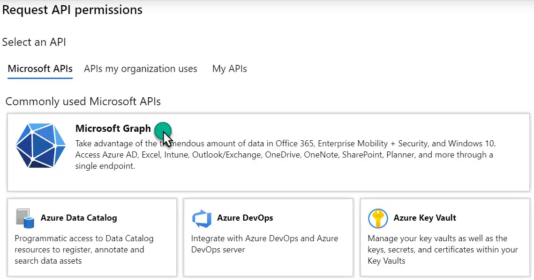This screenshot has height=280, width=534.
Task: Open the APIs my organization uses tab
Action: coord(141,69)
